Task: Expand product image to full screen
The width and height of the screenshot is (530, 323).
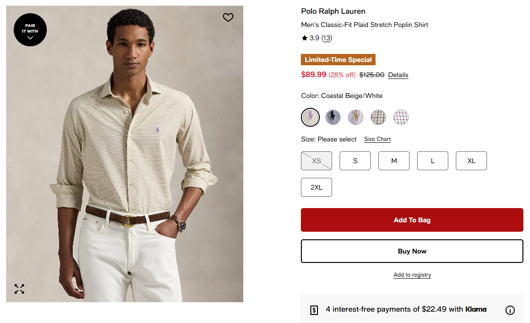Action: click(19, 289)
